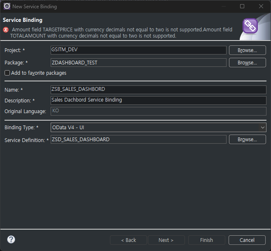Enable Add to favorite packages checkbox
This screenshot has height=251, width=271.
7,73
